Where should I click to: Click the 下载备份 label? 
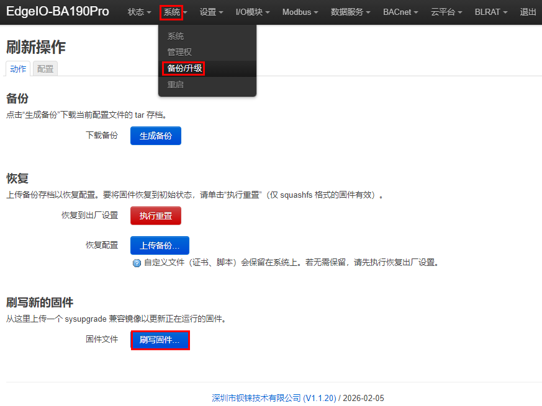[102, 135]
